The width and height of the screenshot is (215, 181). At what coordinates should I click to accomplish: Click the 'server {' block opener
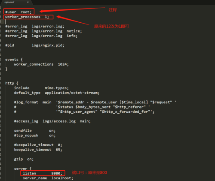click(x=23, y=169)
